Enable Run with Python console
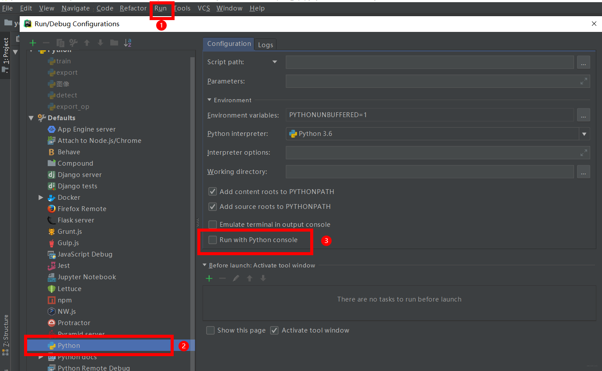The width and height of the screenshot is (602, 371). (213, 240)
